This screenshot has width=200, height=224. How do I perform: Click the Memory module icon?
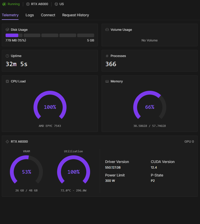coord(107,81)
